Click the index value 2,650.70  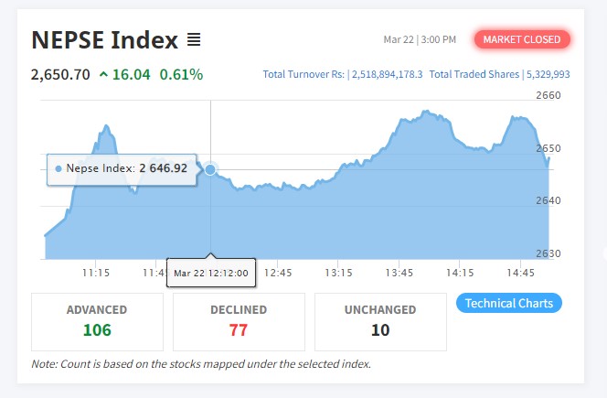point(60,74)
